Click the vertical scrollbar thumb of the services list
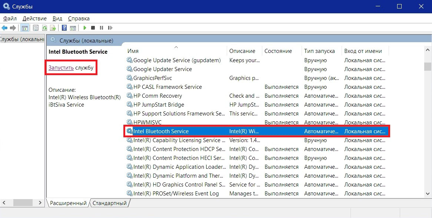The image size is (432, 218). tap(428, 66)
